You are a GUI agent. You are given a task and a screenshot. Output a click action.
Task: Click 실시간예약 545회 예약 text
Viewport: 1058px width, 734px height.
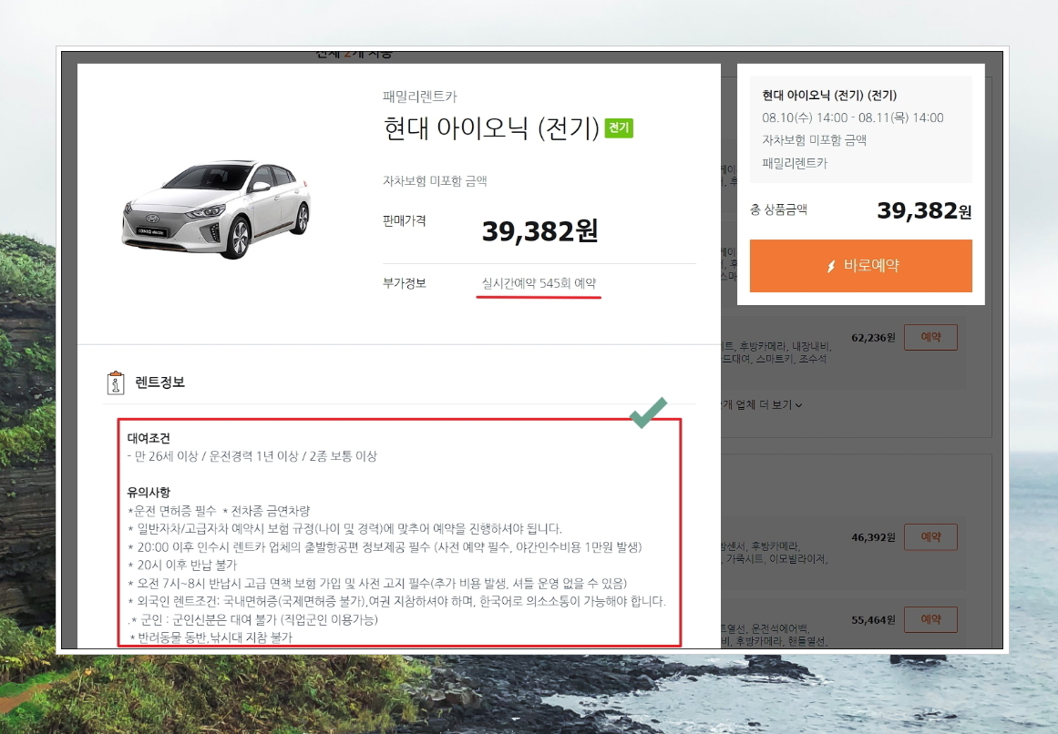pyautogui.click(x=539, y=283)
